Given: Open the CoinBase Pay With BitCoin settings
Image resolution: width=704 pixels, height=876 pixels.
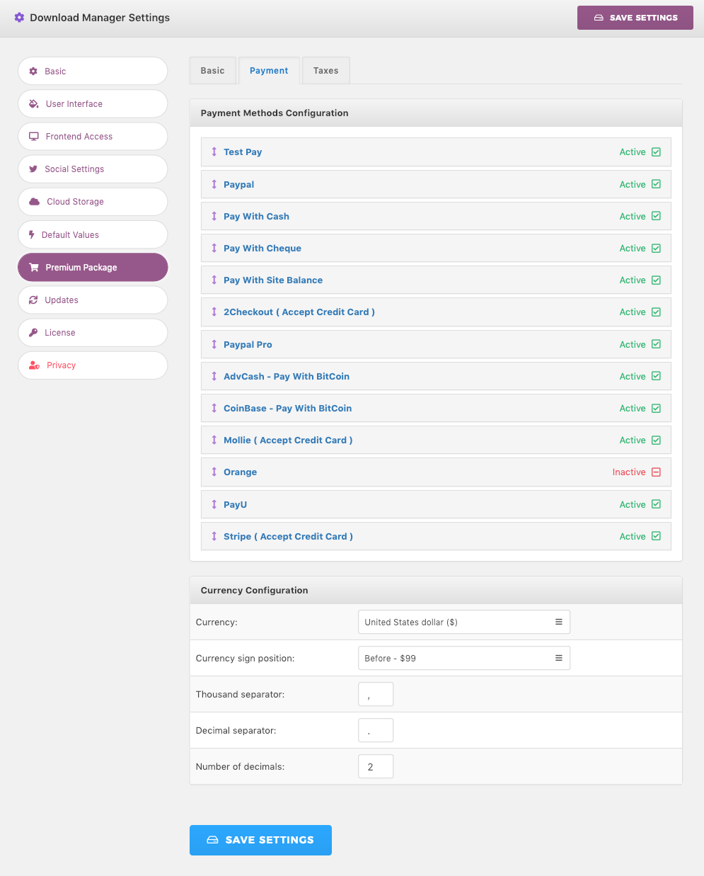Looking at the screenshot, I should (x=287, y=408).
